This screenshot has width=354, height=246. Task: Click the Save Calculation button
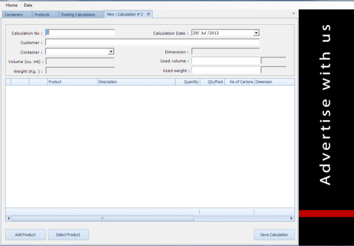tap(274, 235)
